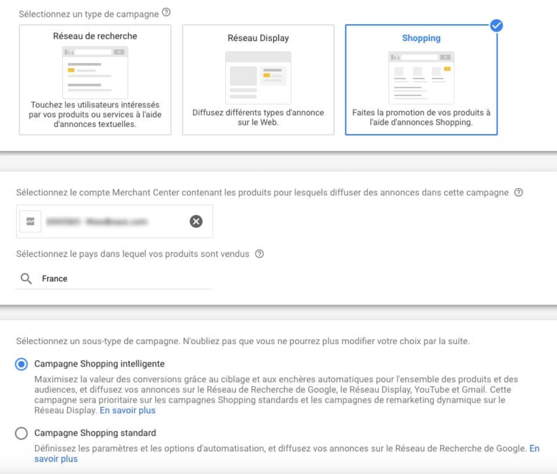Open En savoir plus link for smart campaign
The width and height of the screenshot is (557, 474).
127,410
